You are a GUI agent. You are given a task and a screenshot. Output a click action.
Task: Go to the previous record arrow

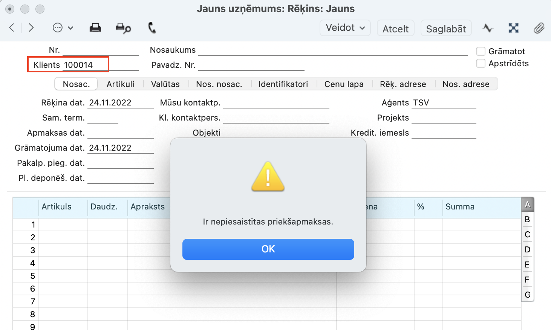pos(12,27)
